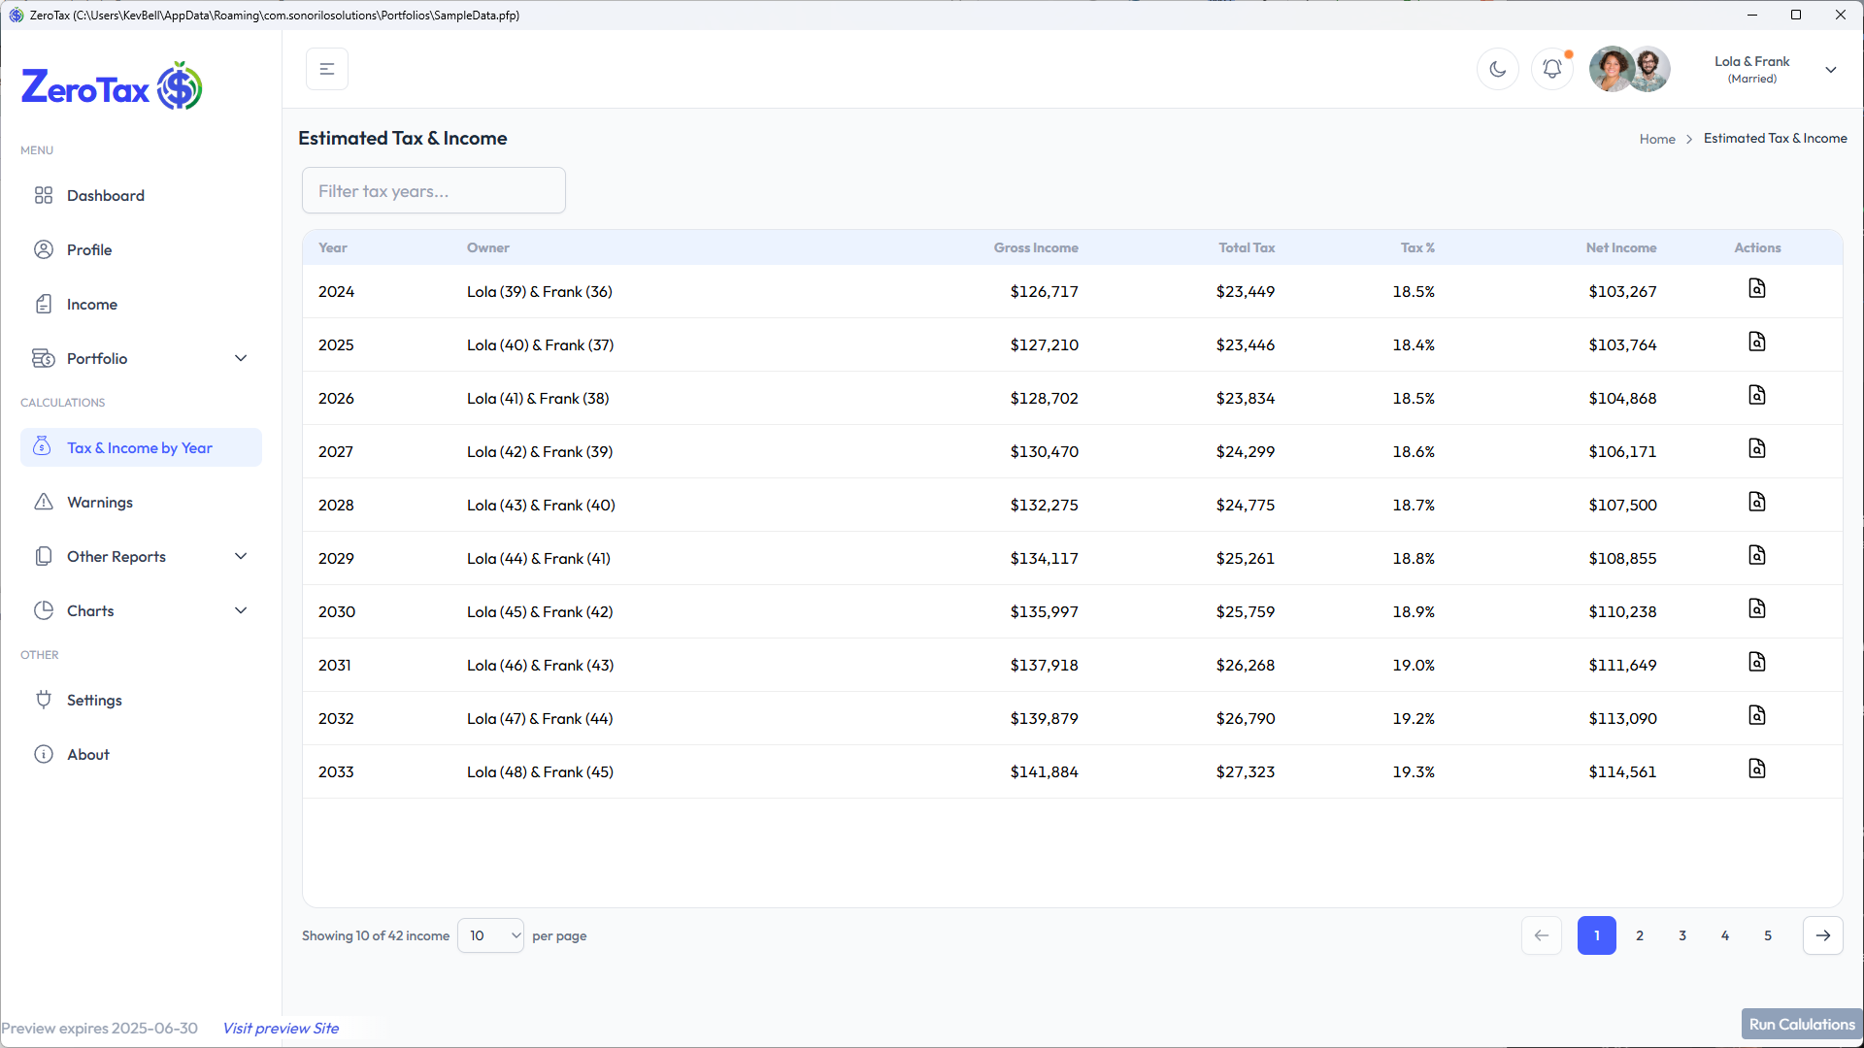The height and width of the screenshot is (1048, 1864).
Task: Open the details document icon for 2027
Action: [1756, 449]
